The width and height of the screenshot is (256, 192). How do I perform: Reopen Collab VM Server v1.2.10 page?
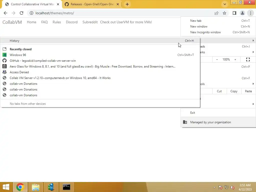click(100, 78)
